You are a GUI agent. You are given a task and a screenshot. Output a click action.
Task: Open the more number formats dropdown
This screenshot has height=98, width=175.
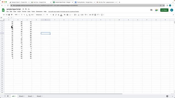click(32, 15)
